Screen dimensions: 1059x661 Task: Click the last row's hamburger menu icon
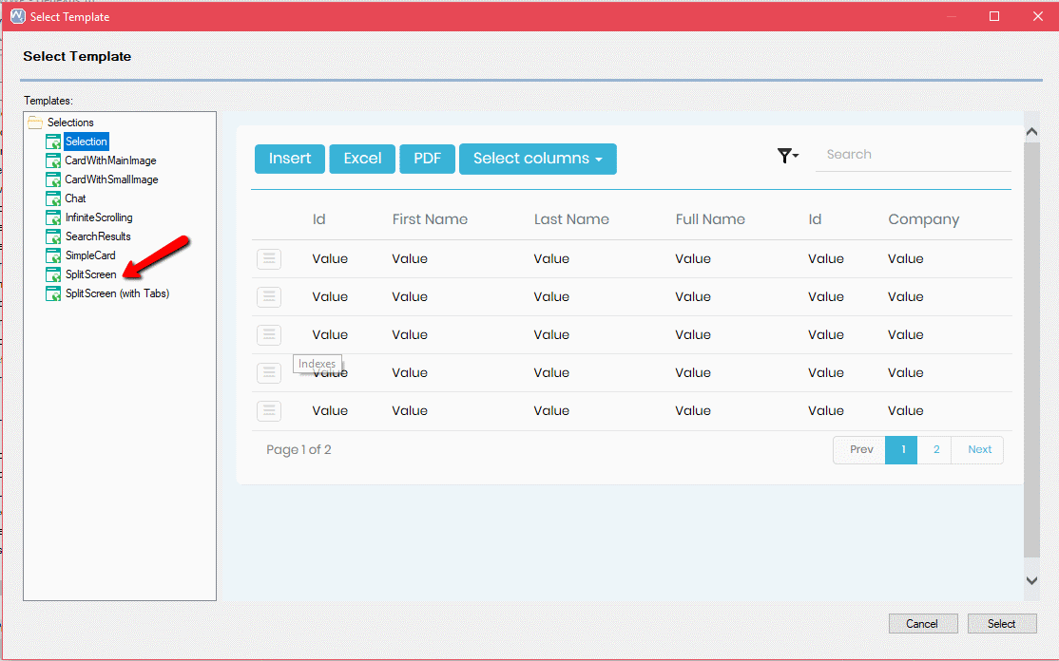[x=269, y=410]
